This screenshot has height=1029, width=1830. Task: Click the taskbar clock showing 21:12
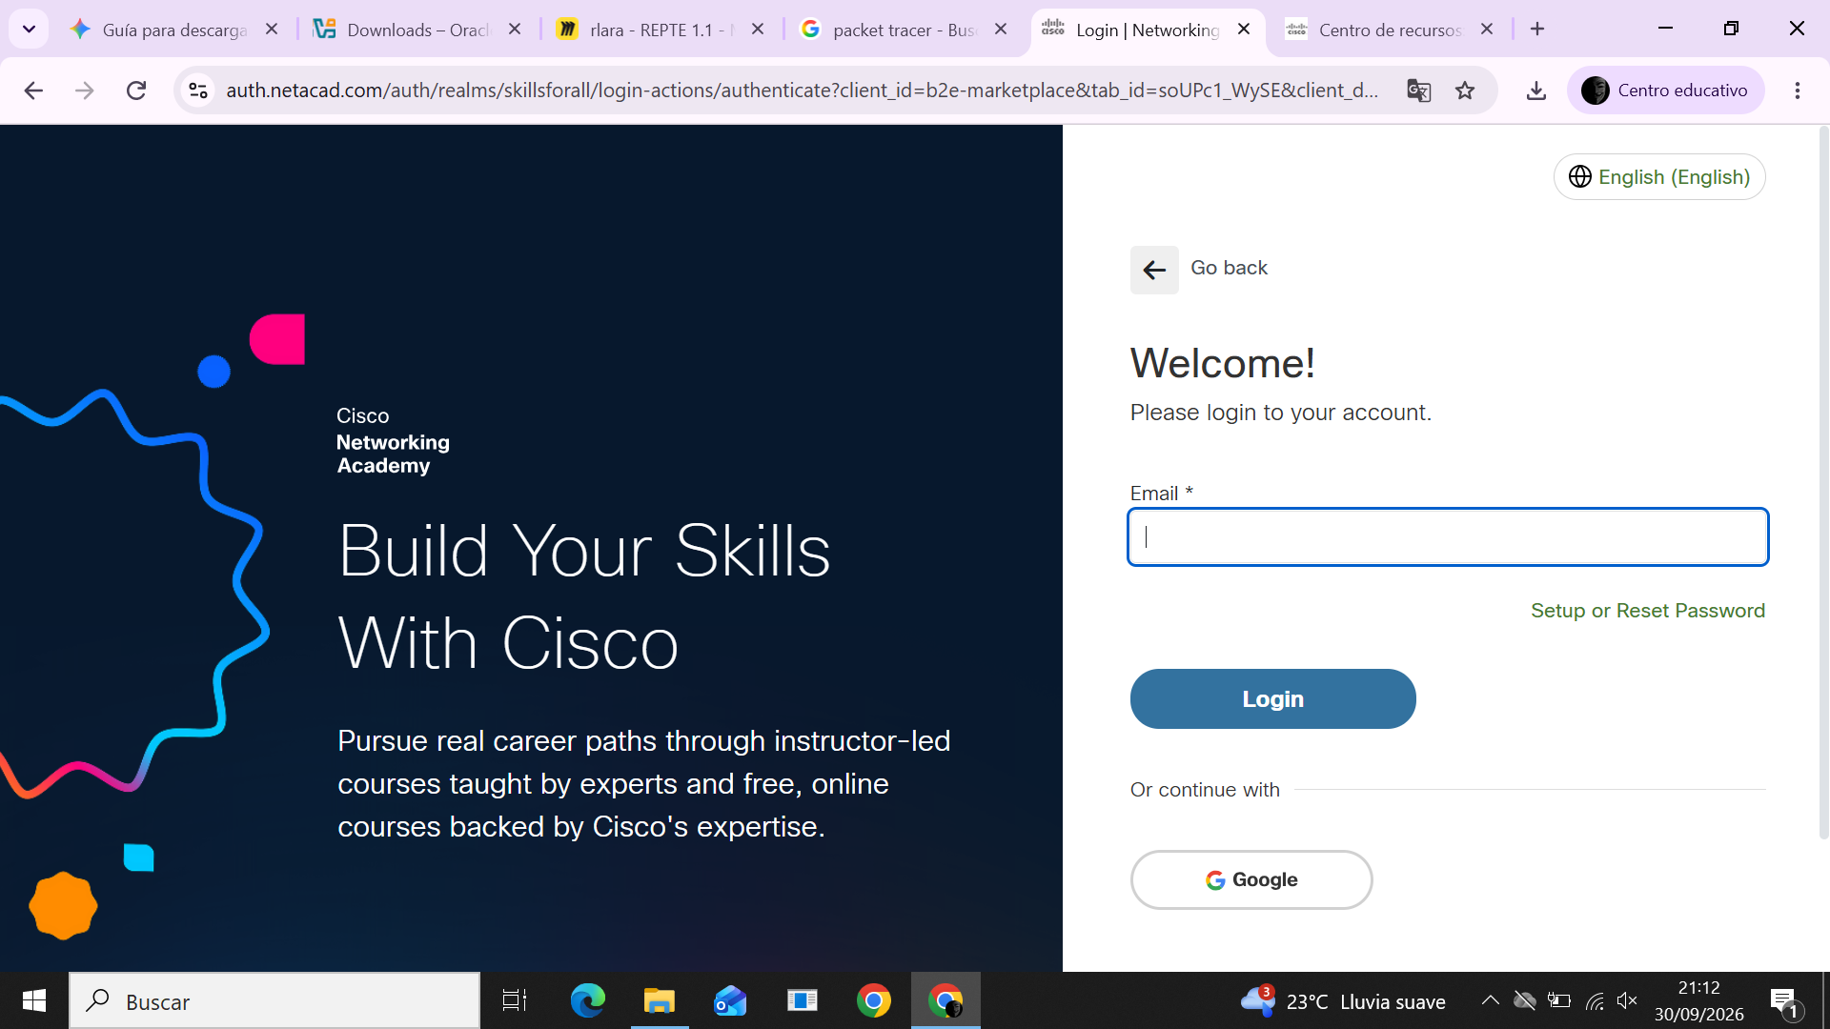[1699, 1001]
